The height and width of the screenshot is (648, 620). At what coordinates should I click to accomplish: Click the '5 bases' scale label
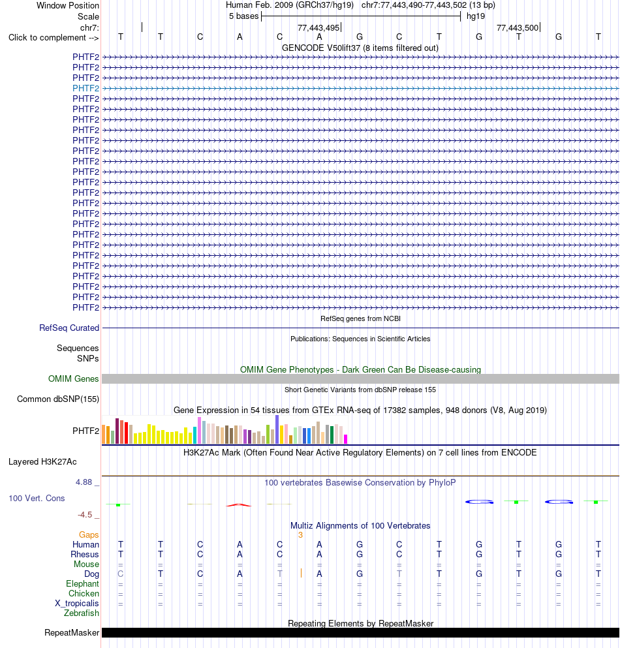tap(244, 16)
